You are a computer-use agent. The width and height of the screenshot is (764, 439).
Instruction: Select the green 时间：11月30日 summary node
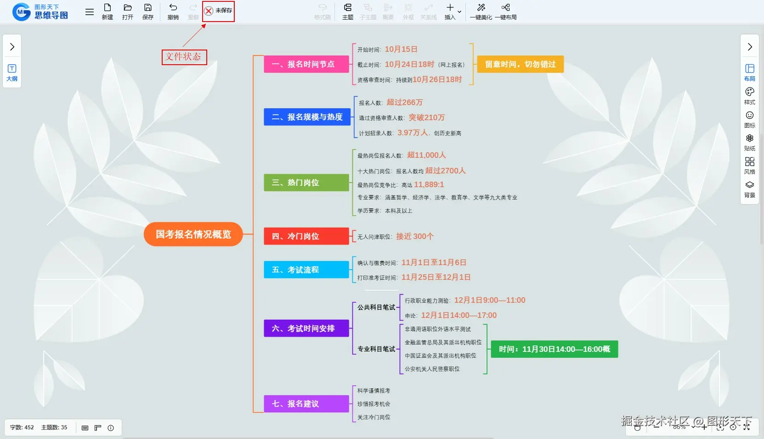coord(555,349)
